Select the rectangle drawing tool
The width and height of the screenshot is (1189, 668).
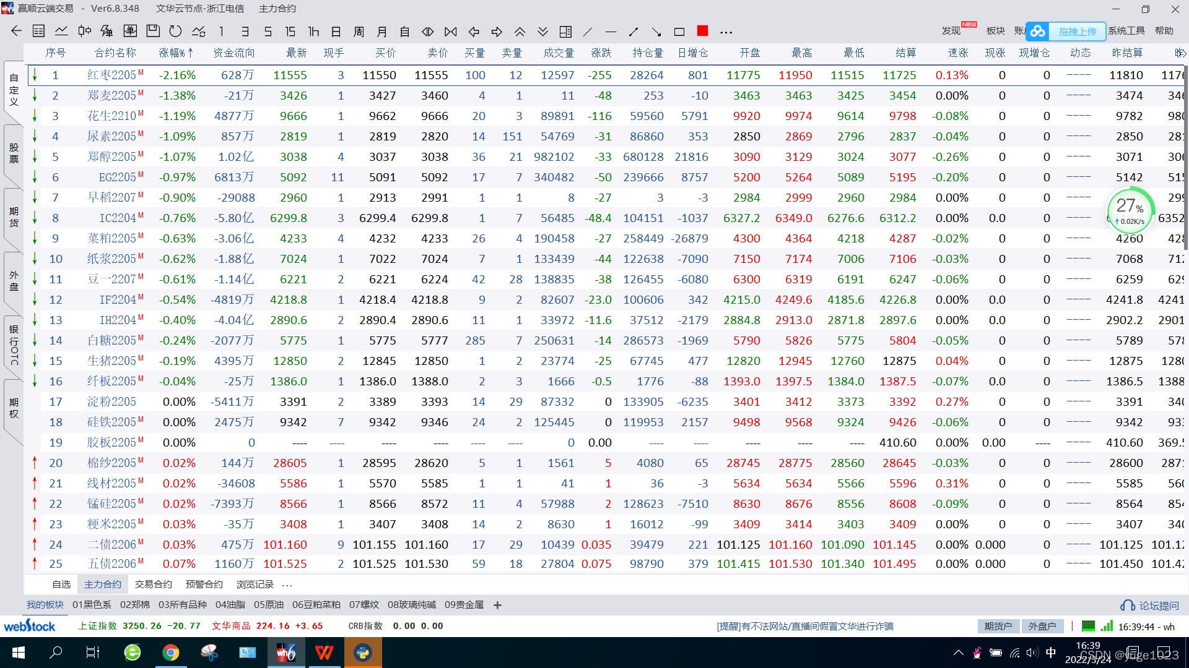[679, 32]
